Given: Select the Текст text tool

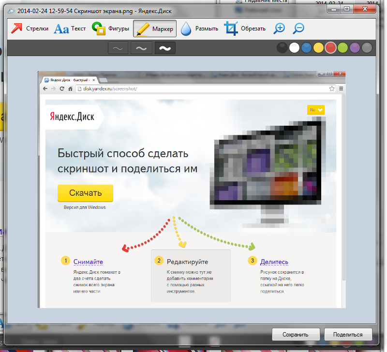Looking at the screenshot, I should click(x=70, y=29).
